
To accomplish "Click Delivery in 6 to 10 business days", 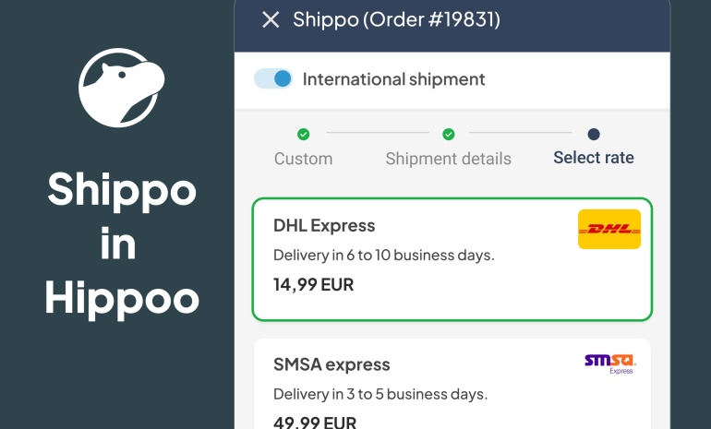I will (383, 255).
